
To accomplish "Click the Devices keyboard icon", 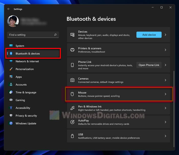I will tap(72, 35).
